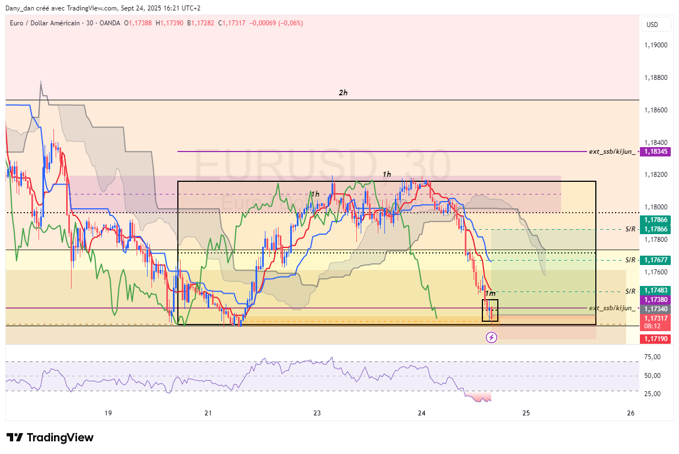This screenshot has height=454, width=679.
Task: Click the 1,18400 price scale label
Action: pyautogui.click(x=655, y=143)
